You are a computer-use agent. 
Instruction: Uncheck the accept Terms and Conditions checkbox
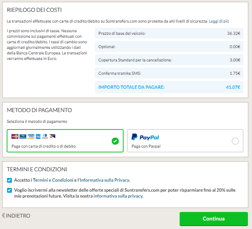pos(9,180)
